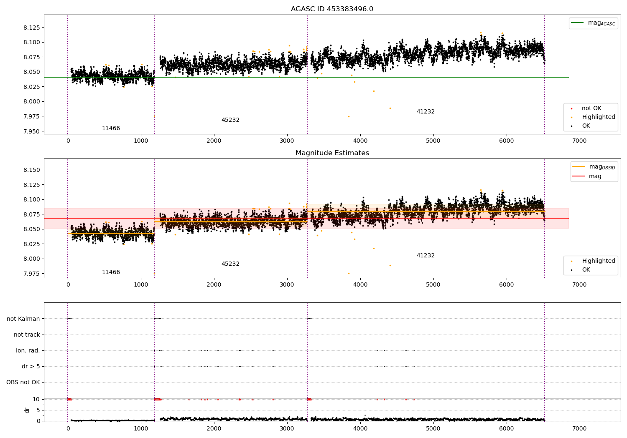Click the 'OK' legend entry in Magnitude Estimates plot

click(581, 270)
